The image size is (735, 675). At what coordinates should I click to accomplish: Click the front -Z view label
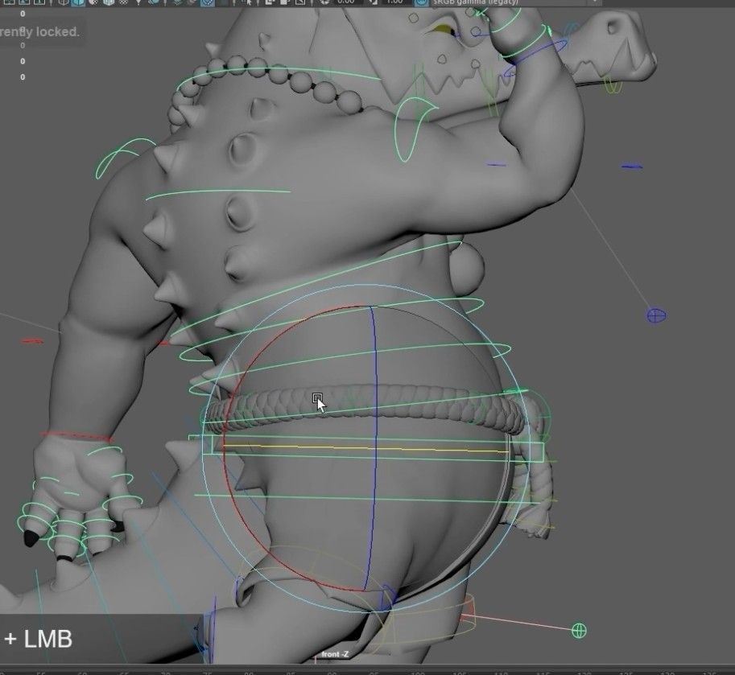(335, 654)
